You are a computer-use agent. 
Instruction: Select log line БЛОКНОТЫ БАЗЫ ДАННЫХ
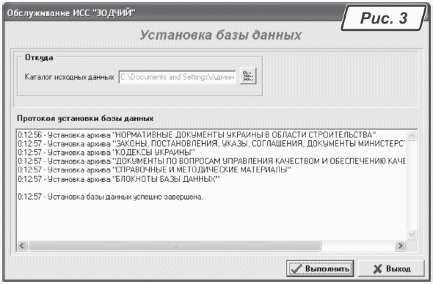coord(119,179)
